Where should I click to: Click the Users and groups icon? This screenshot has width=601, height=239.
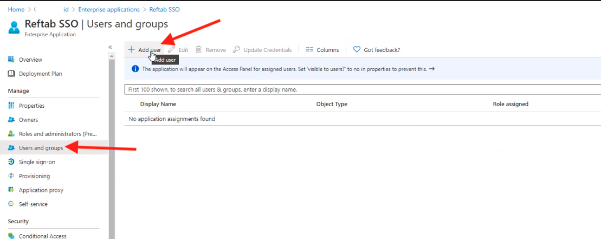pos(11,148)
